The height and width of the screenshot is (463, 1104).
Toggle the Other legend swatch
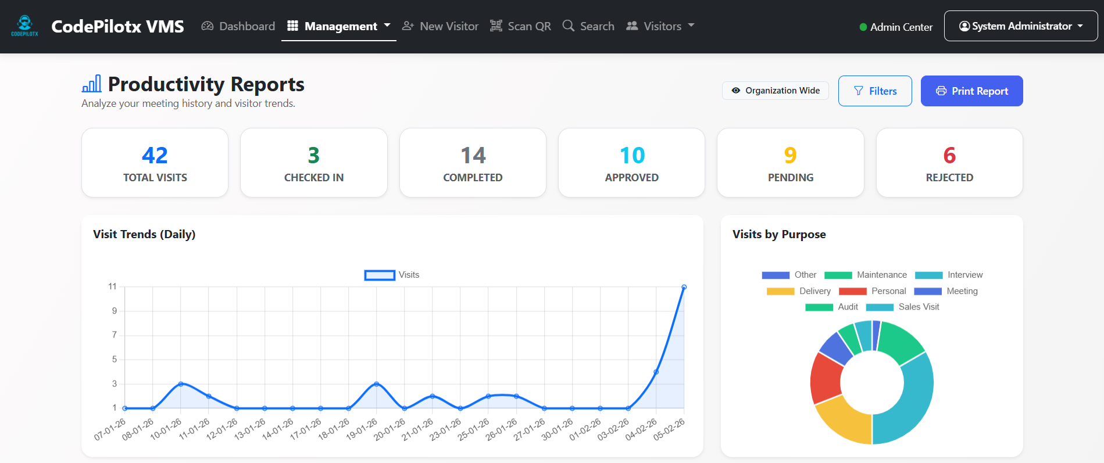click(x=776, y=275)
